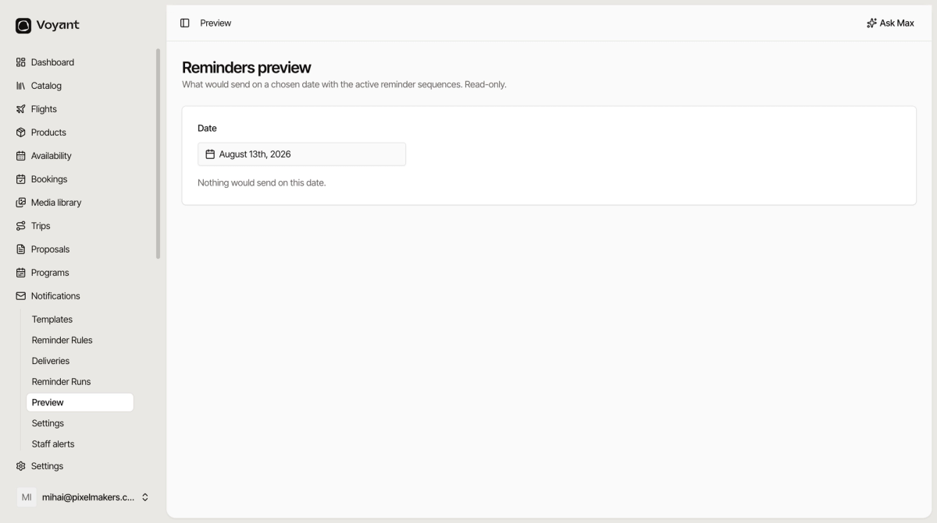Viewport: 937px width, 523px height.
Task: Click the sidebar vertical scrollbar
Action: 159,154
